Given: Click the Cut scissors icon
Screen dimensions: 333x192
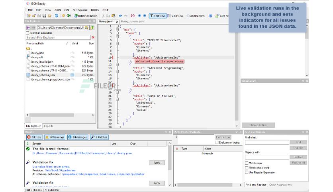Looking at the screenshot, I should pyautogui.click(x=103, y=15).
